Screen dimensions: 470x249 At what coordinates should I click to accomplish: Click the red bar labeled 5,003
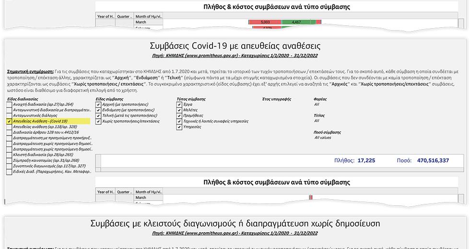pyautogui.click(x=265, y=22)
